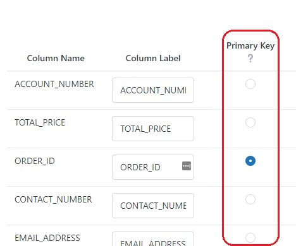Click the selected ORDER_ID primary key radio

click(x=250, y=161)
